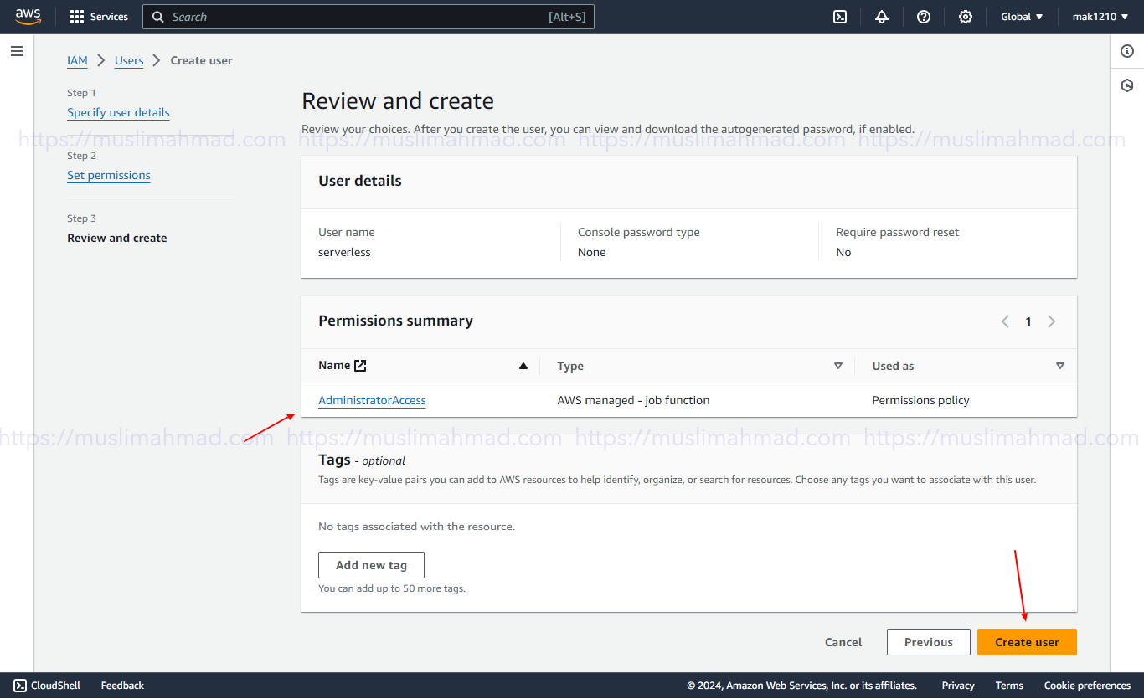1144x699 pixels.
Task: Open CloudShell from the footer
Action: 47,686
